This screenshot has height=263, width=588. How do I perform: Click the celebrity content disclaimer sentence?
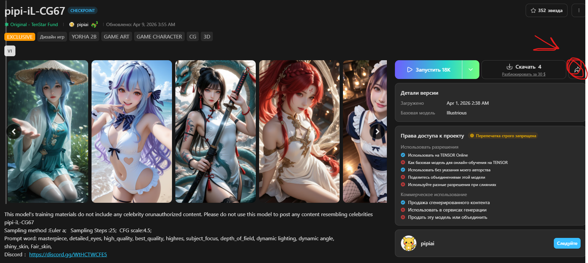[x=188, y=214]
